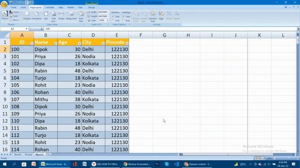Image resolution: width=300 pixels, height=168 pixels.
Task: Switch to the Data ribbon tab
Action: [x=61, y=7]
